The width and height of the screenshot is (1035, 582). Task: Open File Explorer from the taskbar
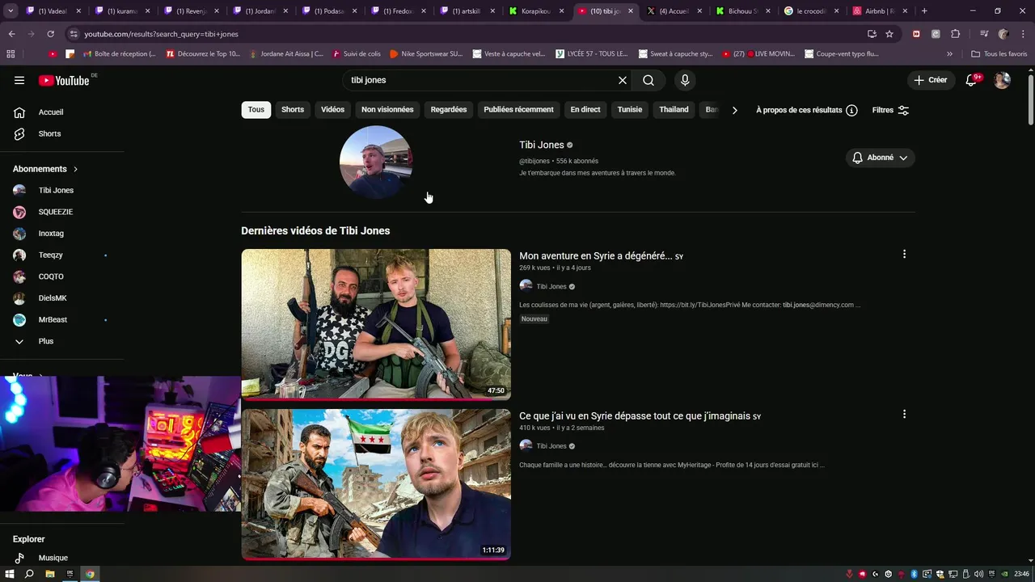[x=50, y=574]
